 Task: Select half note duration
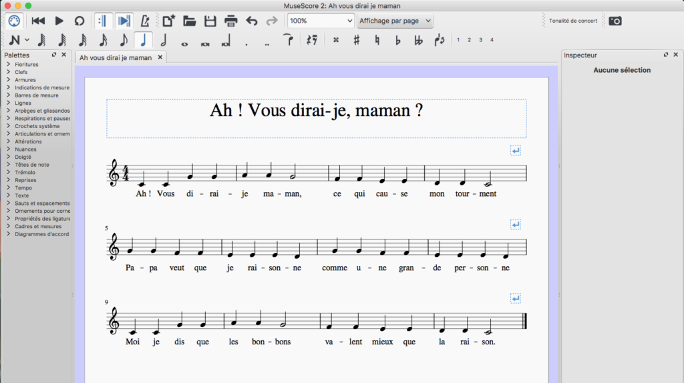(164, 40)
